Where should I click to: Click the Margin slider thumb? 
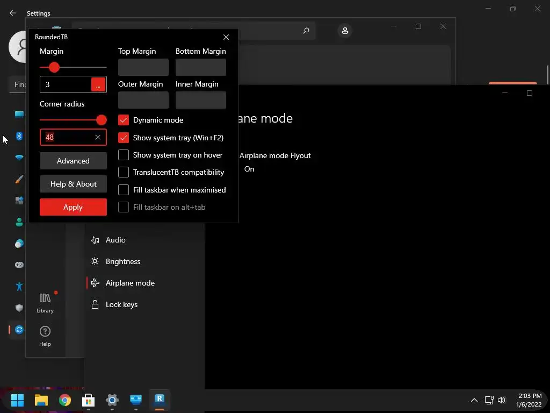54,67
